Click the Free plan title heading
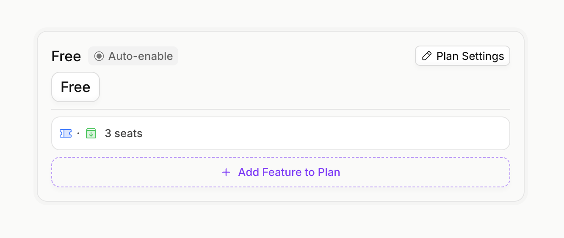Image resolution: width=564 pixels, height=238 pixels. coord(66,56)
